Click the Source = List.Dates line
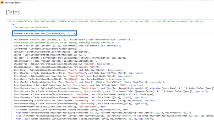 (x=50, y=55)
